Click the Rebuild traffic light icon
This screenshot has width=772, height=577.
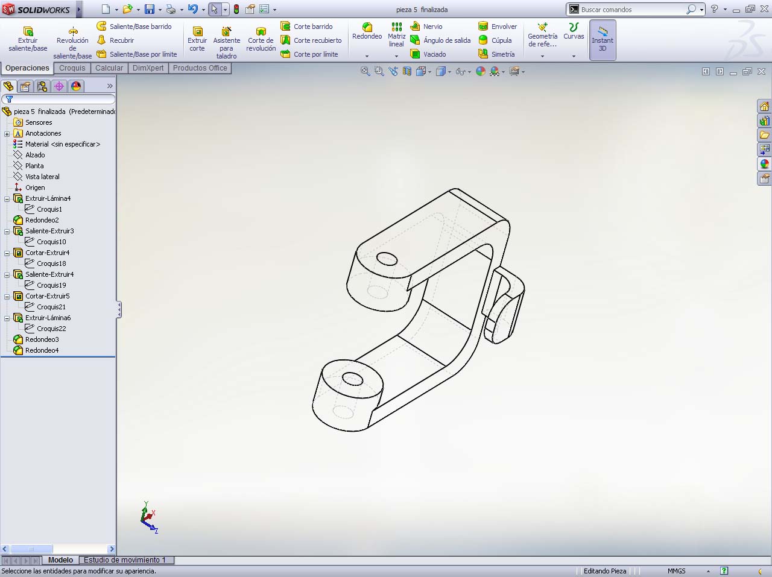(x=236, y=9)
